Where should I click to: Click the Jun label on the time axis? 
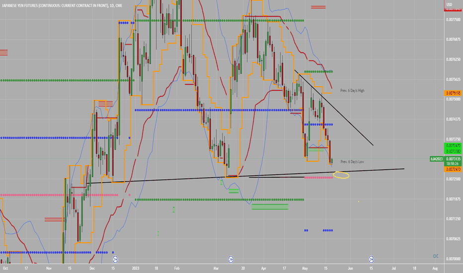point(351,268)
